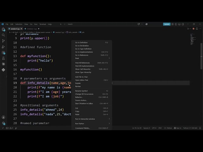Open the Selection menu
The height and width of the screenshot is (152, 203).
click(19, 24)
